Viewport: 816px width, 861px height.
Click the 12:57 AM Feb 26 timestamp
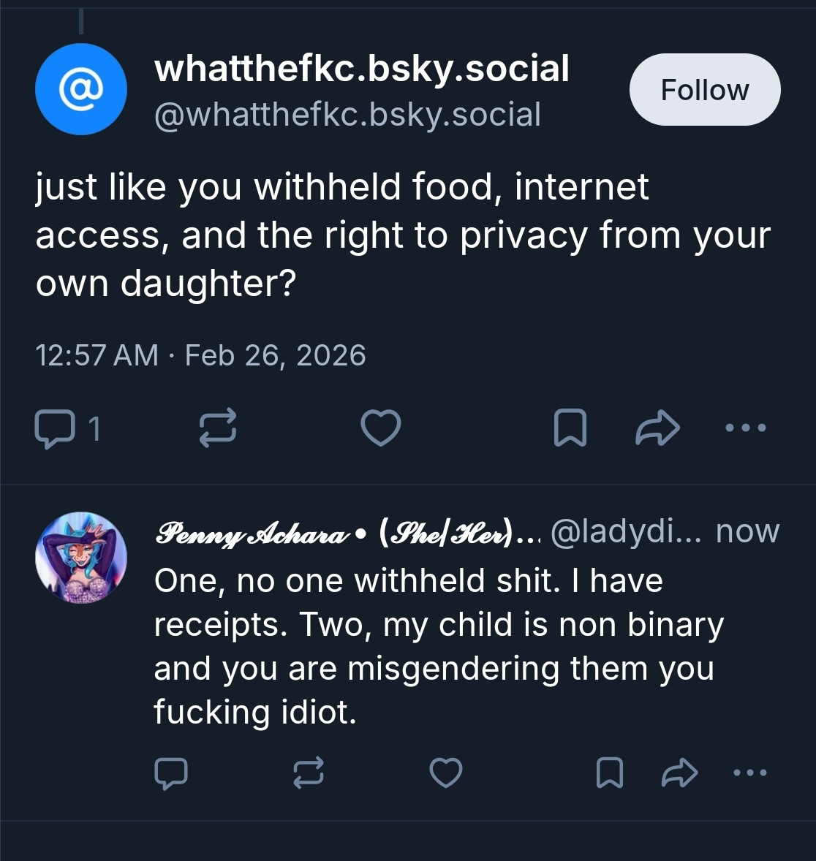[x=200, y=355]
